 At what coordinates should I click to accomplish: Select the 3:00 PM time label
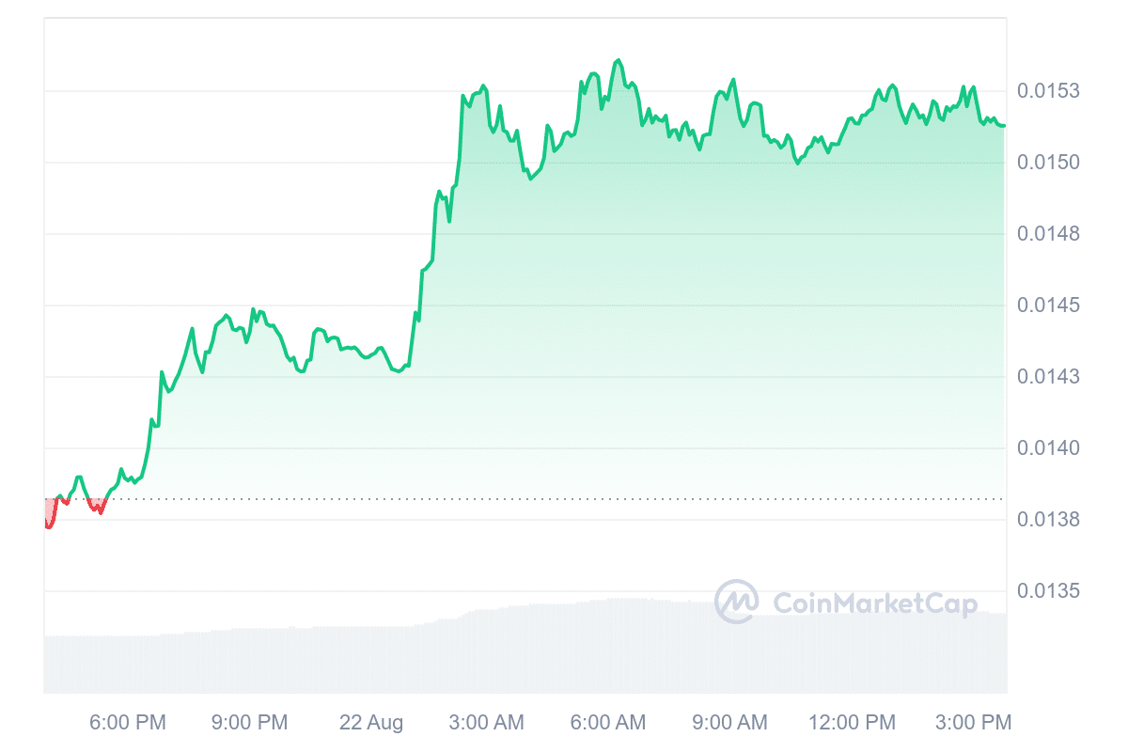click(x=973, y=723)
